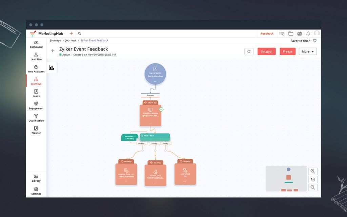This screenshot has height=217, width=347.
Task: Freeze the active journey
Action: click(287, 52)
